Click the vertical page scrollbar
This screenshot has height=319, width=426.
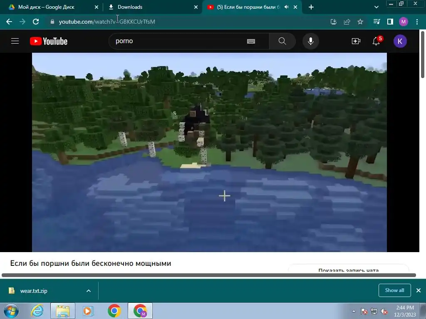tap(423, 54)
